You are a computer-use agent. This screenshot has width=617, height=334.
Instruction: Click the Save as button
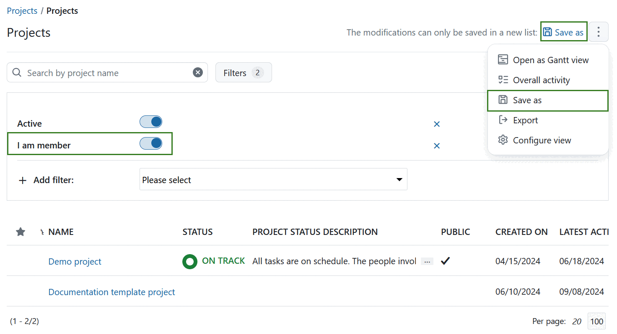tap(564, 32)
